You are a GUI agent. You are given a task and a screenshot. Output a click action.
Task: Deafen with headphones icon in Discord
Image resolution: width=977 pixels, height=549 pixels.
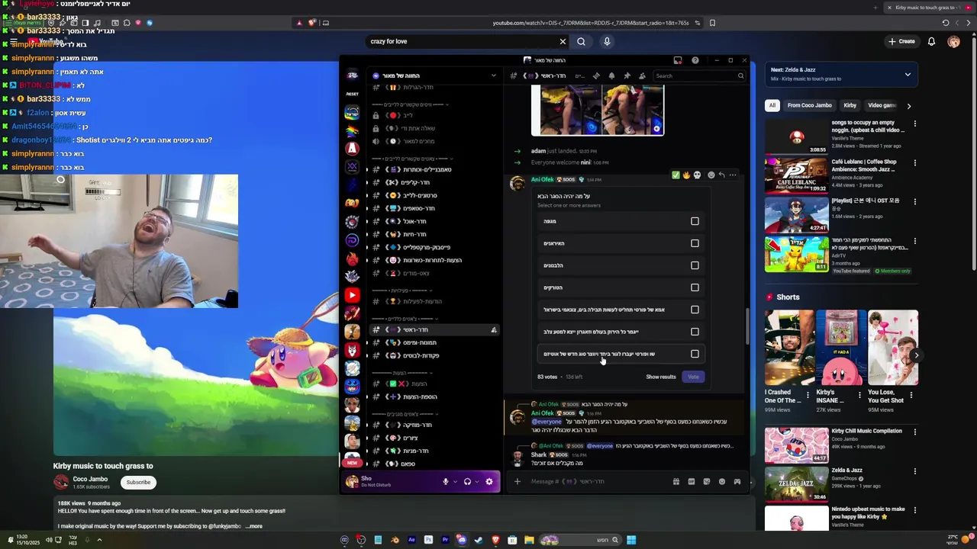click(467, 481)
